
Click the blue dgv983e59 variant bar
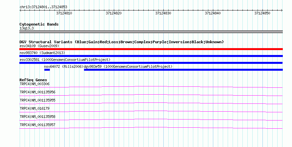point(183,70)
